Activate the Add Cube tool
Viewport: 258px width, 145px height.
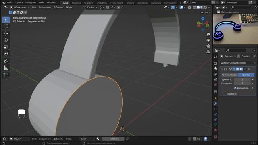click(x=6, y=75)
